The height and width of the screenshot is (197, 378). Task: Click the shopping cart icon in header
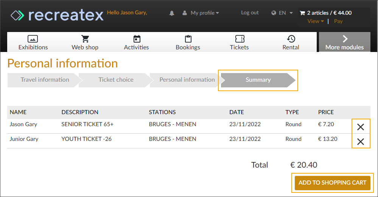pos(302,13)
